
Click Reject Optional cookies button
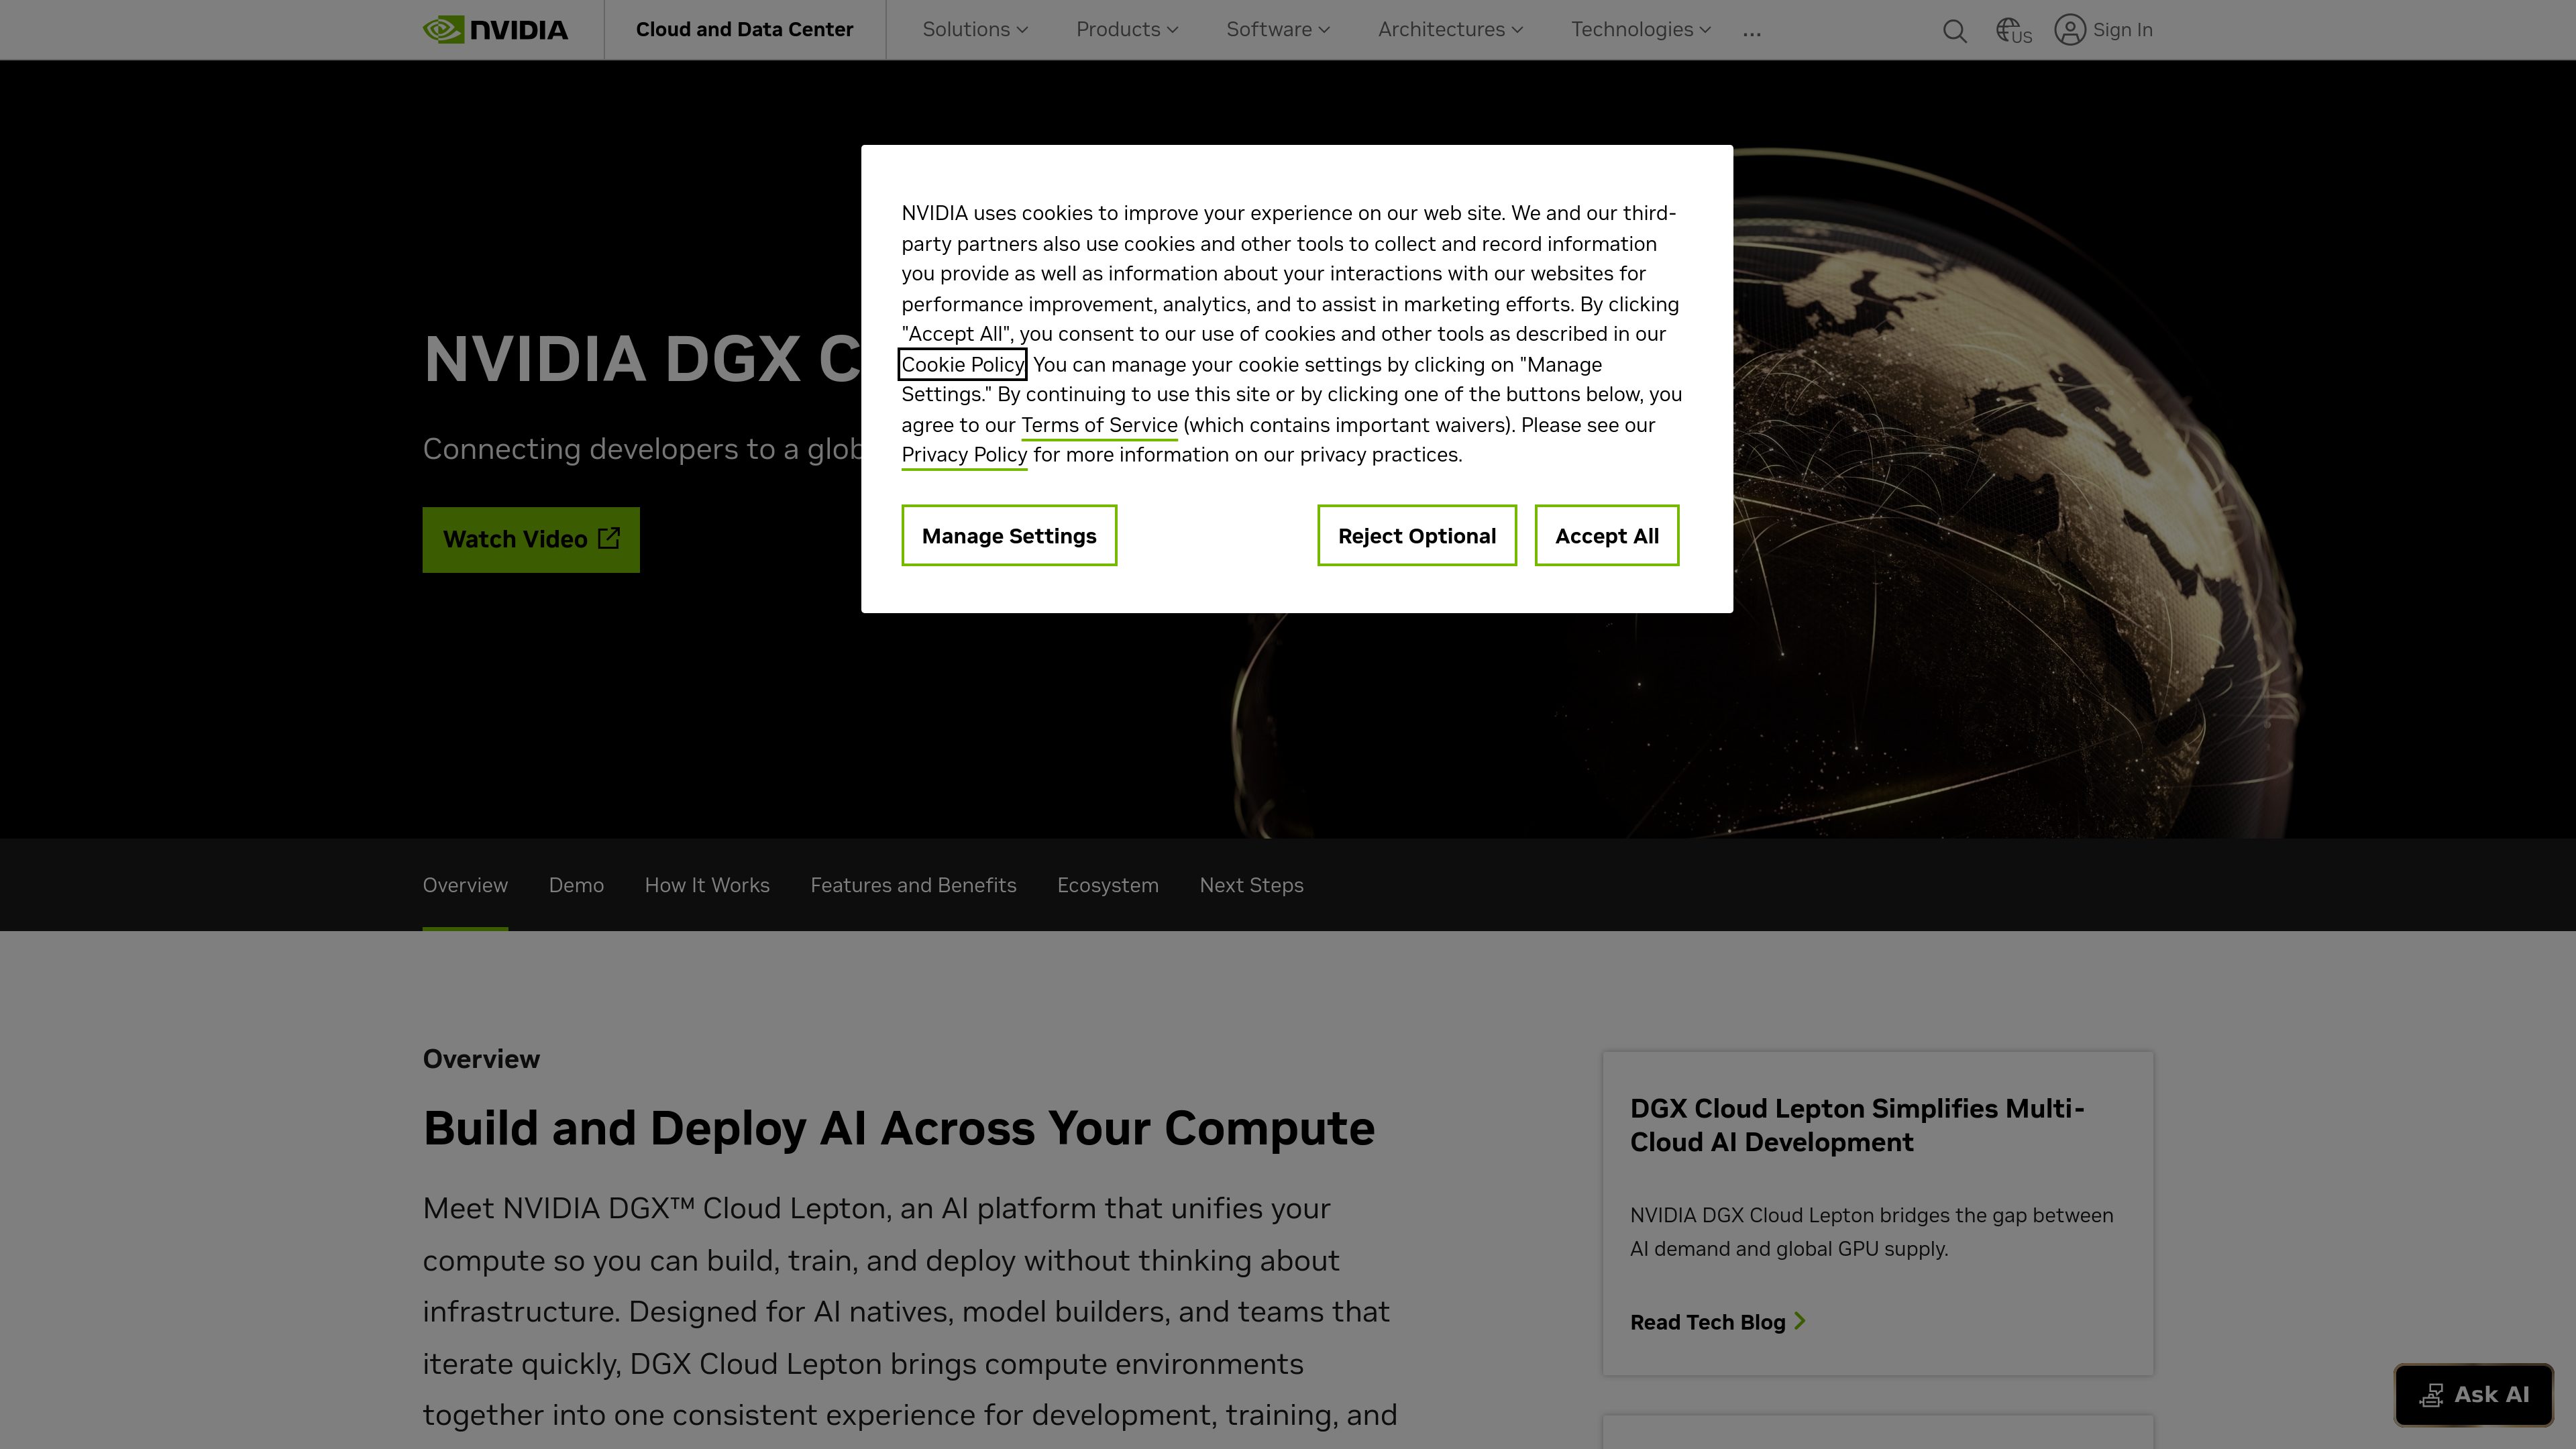pos(1417,535)
